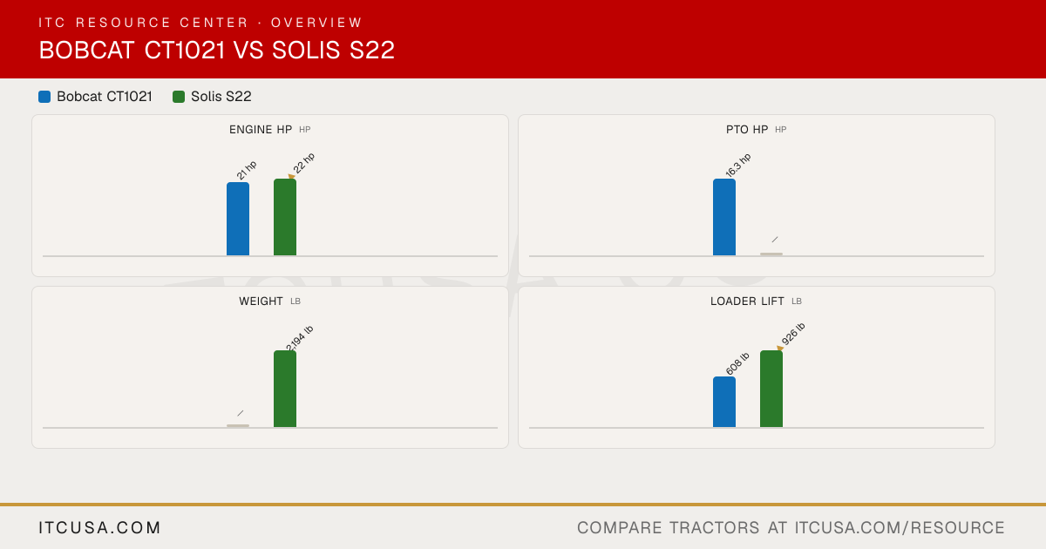Click the gold winner marker on 22 hp bar
The height and width of the screenshot is (549, 1046).
(291, 177)
